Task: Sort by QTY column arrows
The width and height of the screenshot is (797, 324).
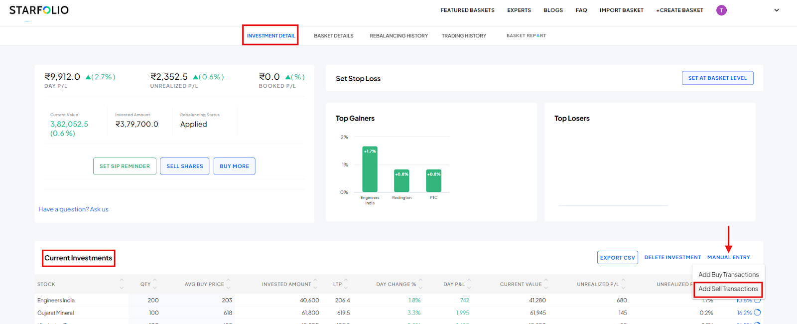Action: pos(155,284)
